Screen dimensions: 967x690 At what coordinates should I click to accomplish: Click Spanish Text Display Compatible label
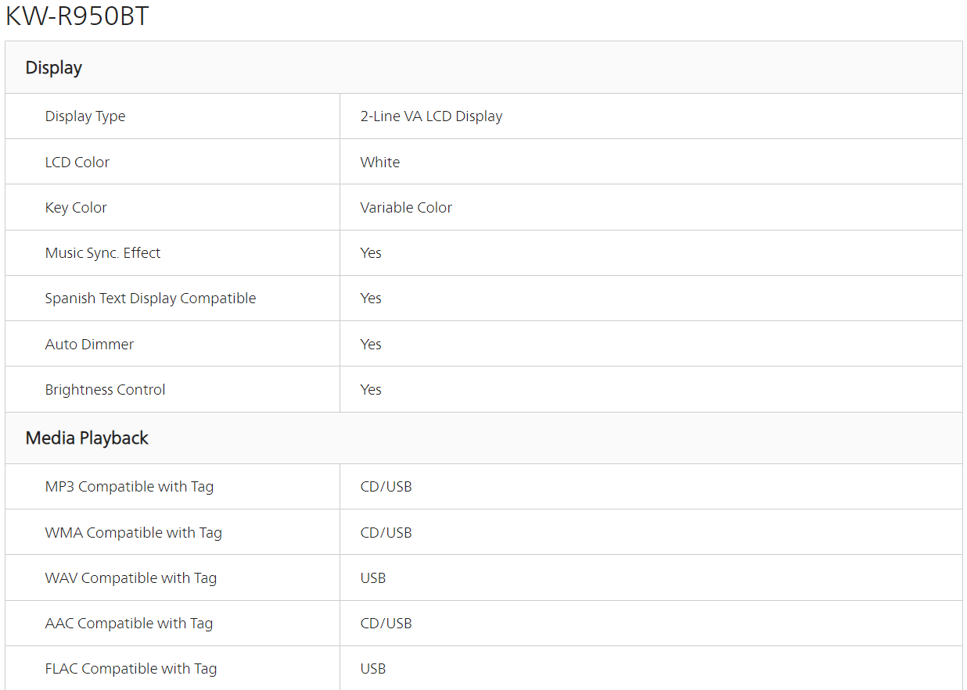[x=150, y=299]
